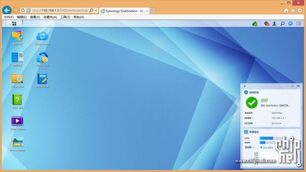This screenshot has height=172, width=306.
Task: Open the pilot view icon at taskbar right end
Action: [x=299, y=24]
